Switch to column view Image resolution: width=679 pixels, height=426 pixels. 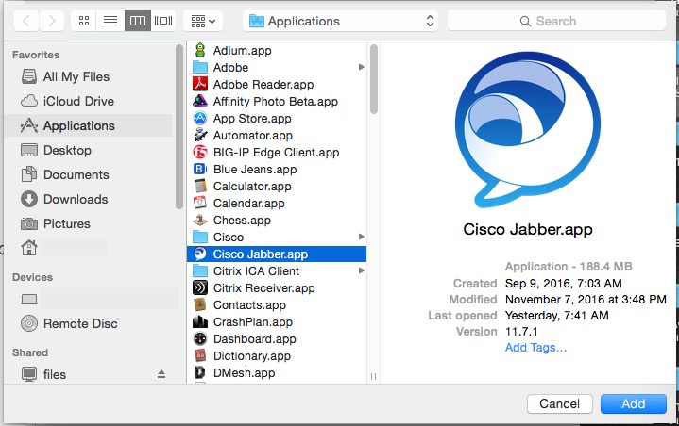coord(137,21)
